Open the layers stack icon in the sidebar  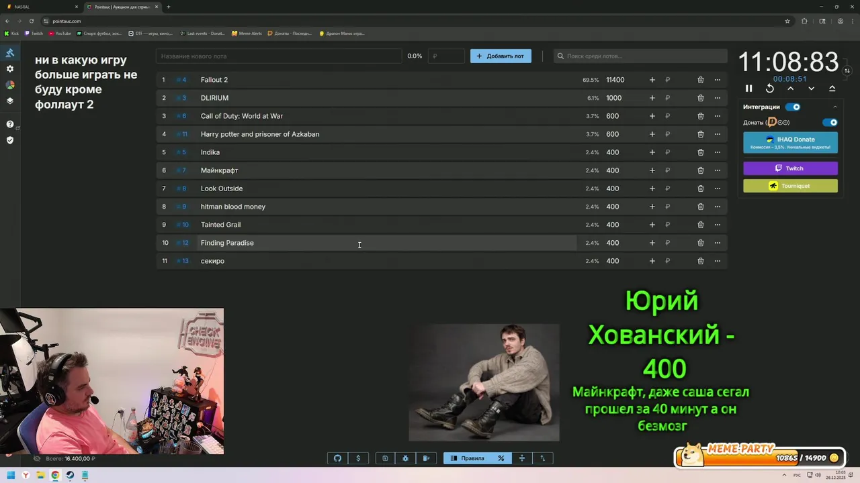coord(10,101)
